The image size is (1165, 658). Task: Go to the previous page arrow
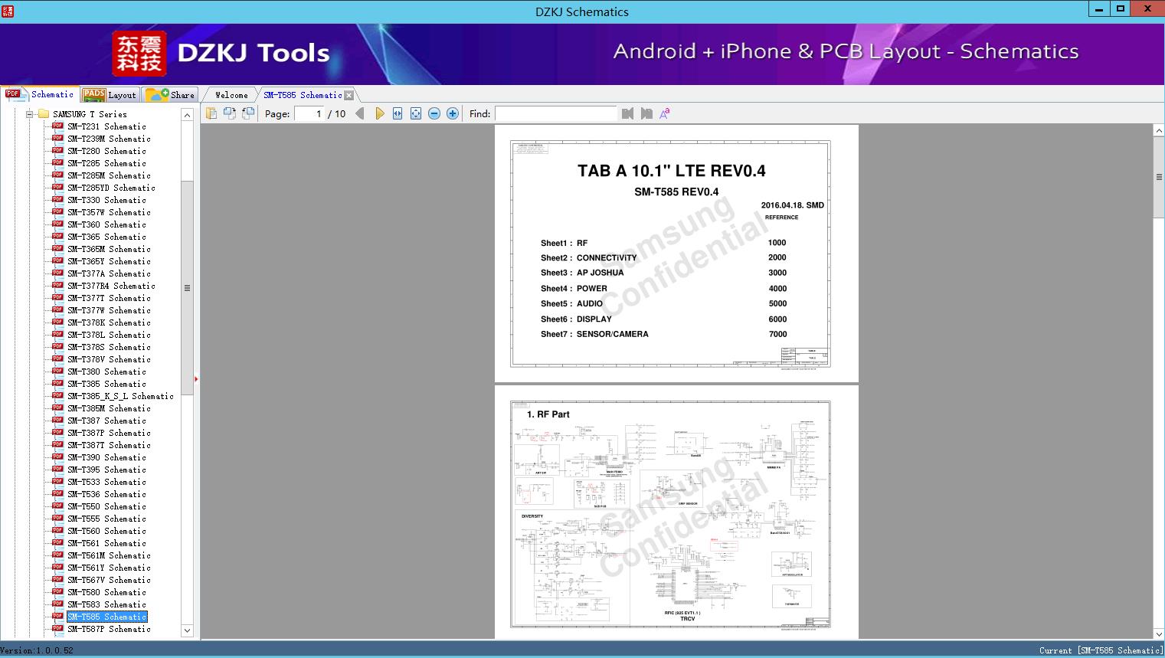[360, 113]
